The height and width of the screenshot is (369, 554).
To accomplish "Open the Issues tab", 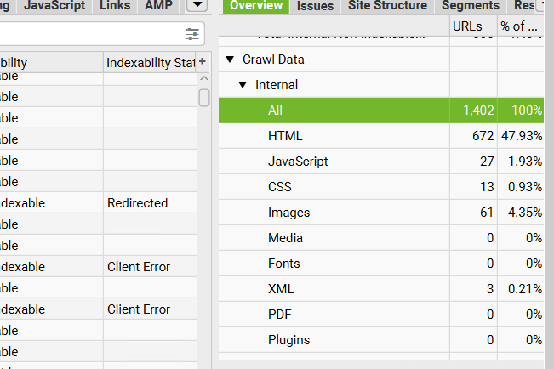I will point(315,6).
